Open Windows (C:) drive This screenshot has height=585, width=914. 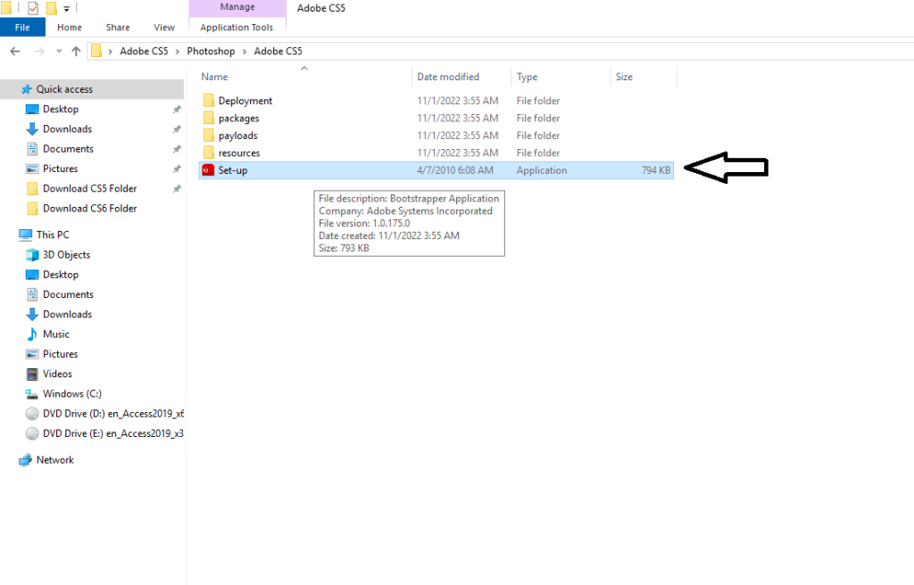pyautogui.click(x=71, y=394)
